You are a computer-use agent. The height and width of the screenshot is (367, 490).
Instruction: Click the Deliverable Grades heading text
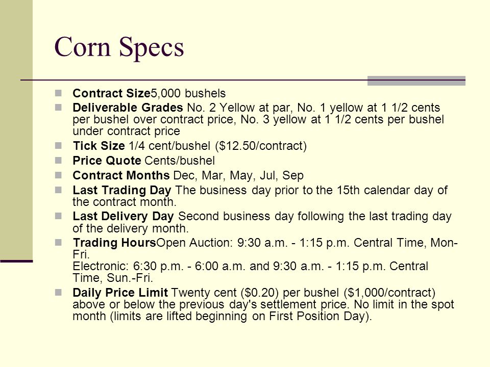(128, 108)
